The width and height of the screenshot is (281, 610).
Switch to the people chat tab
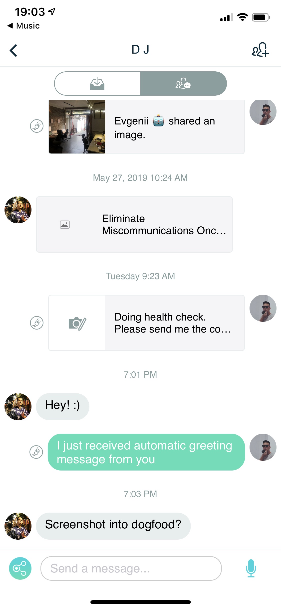pos(183,84)
